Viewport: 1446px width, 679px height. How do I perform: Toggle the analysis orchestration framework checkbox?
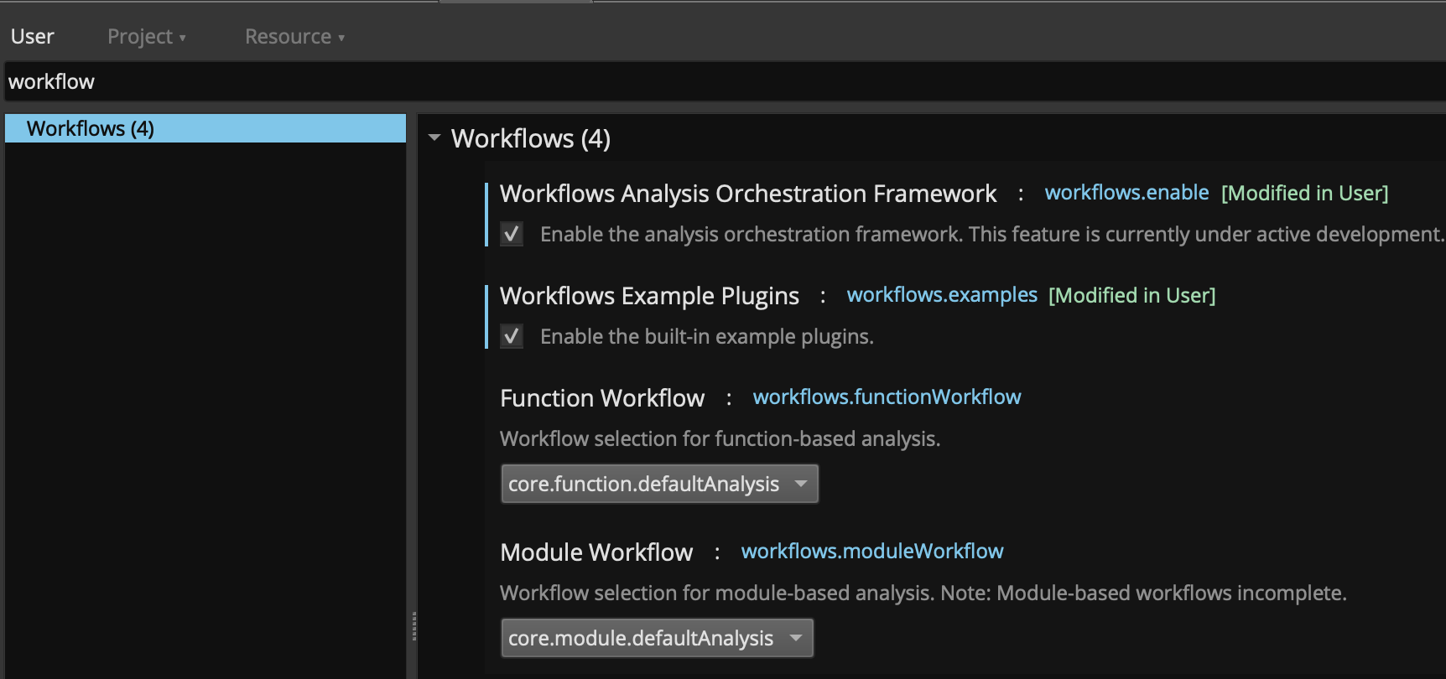512,234
